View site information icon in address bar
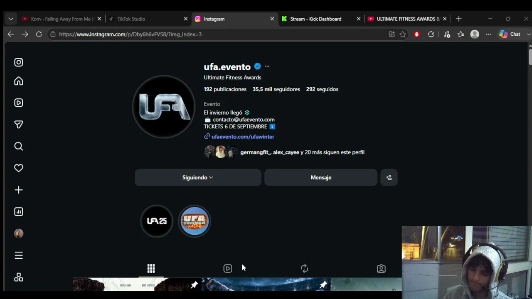The image size is (532, 299). click(x=53, y=34)
